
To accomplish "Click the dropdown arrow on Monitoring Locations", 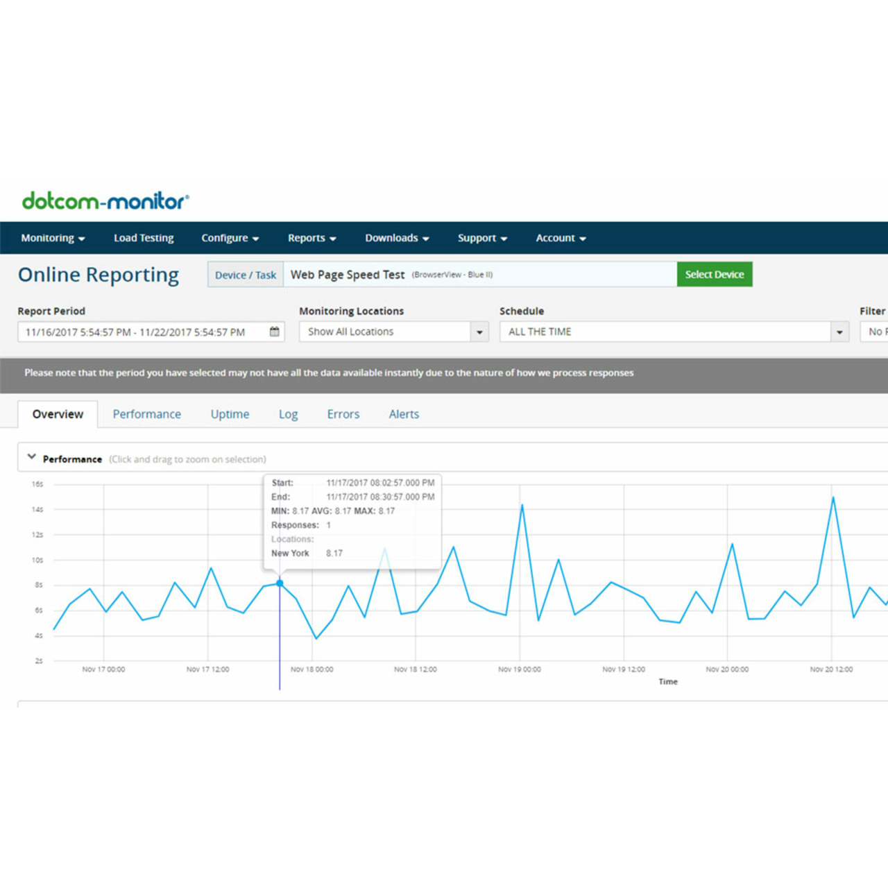I will click(479, 332).
